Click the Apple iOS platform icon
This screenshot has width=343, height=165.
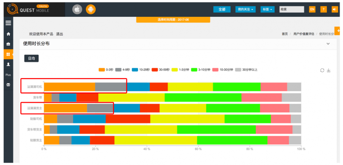point(77,10)
